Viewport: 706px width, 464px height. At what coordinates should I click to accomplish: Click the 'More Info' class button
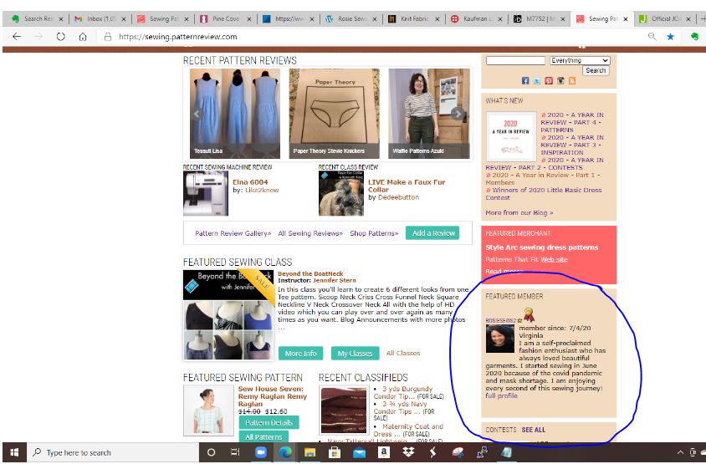(x=300, y=354)
